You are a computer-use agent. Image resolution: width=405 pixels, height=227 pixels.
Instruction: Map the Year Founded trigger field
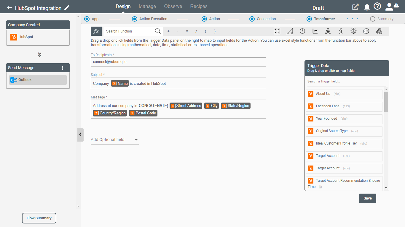(x=344, y=119)
